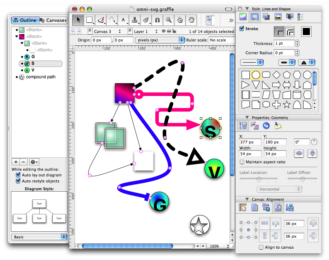Screen dimensions: 329x260
Task: Open the Lines and Shapes inspector
Action: (255, 17)
